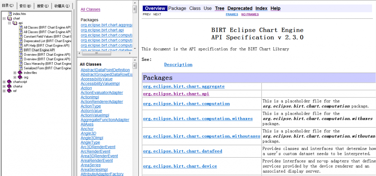Screen dimensions: 376x176
Task: Click the closed book icon for org
Action: [x=20, y=77]
